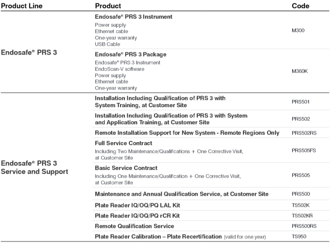Click the TS502KR code
Screen dimensions: 331x243
[302, 215]
